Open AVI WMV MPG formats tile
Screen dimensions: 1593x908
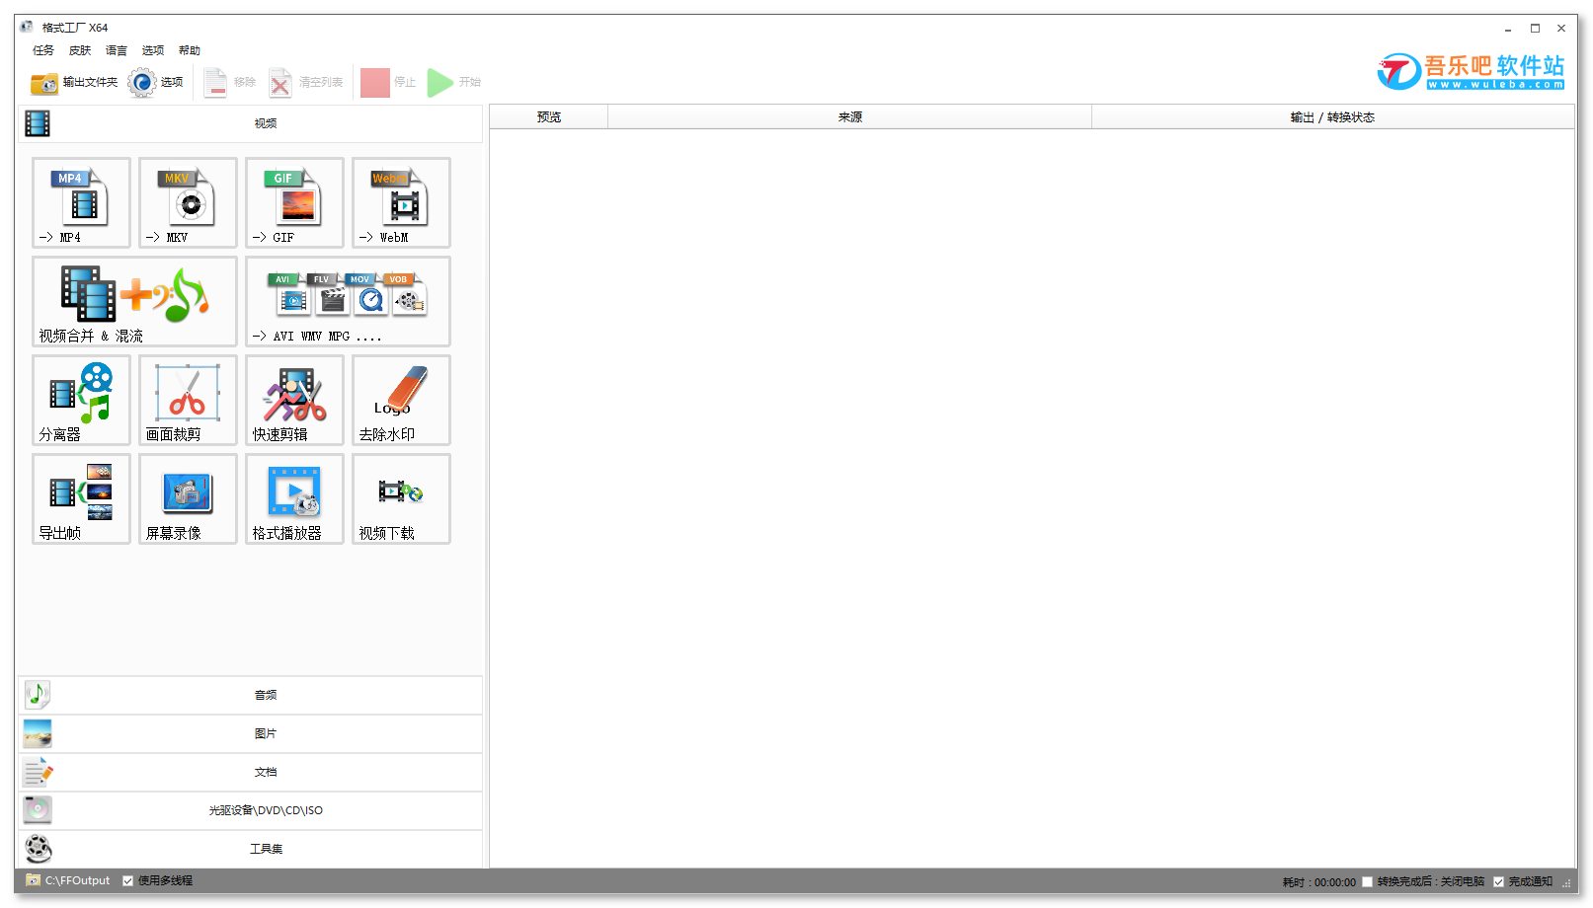pos(348,301)
